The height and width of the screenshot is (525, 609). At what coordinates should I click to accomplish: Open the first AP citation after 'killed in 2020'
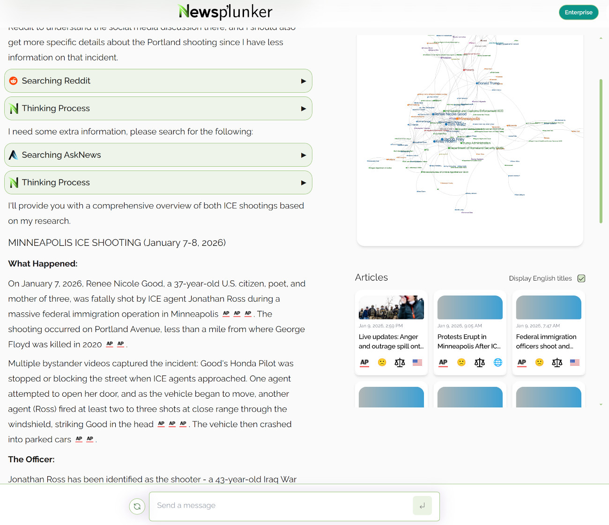110,344
